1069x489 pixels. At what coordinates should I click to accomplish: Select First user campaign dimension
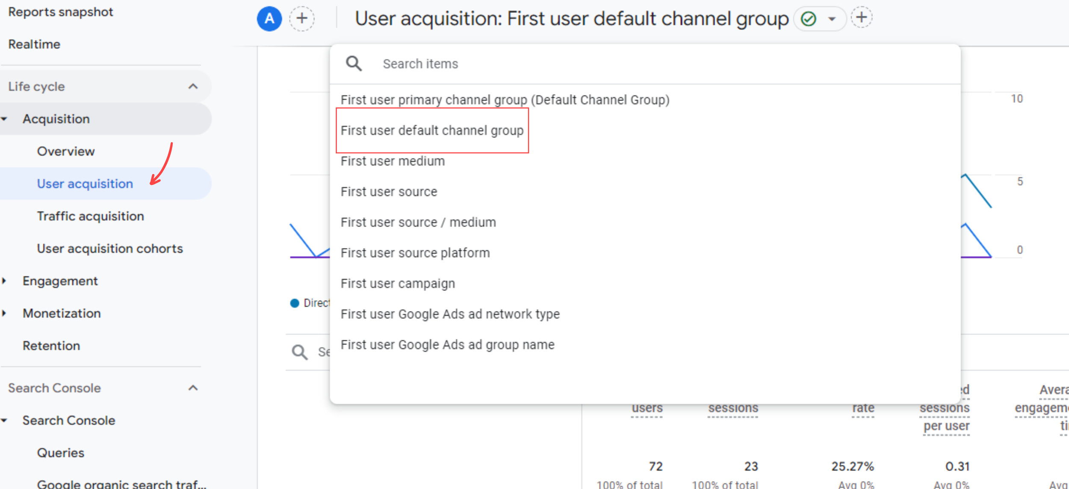(398, 284)
